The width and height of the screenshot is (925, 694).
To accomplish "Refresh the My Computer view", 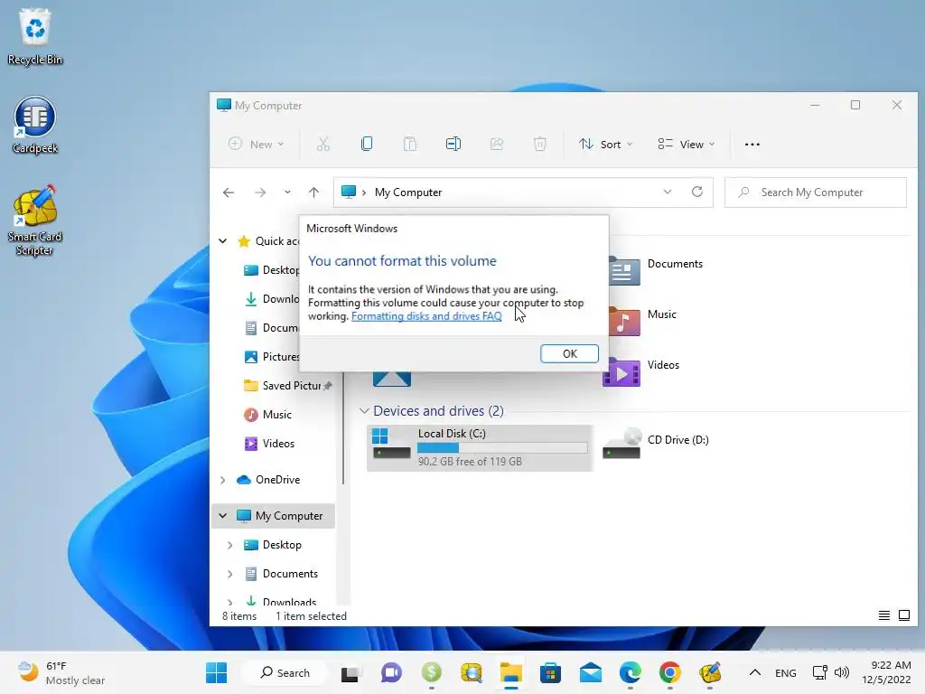I will pyautogui.click(x=697, y=192).
